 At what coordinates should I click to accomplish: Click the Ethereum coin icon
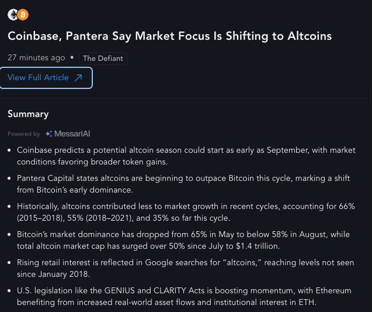coord(13,15)
